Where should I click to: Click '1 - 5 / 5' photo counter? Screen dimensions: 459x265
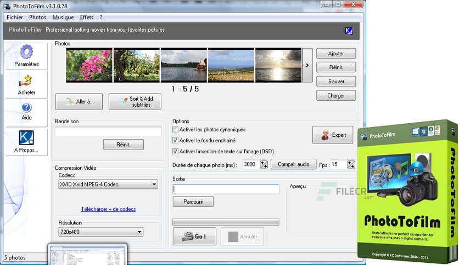coord(185,89)
